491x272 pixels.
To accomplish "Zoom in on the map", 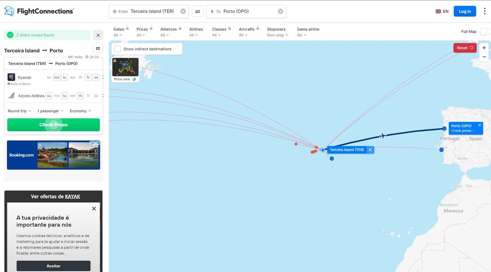I will [484, 48].
